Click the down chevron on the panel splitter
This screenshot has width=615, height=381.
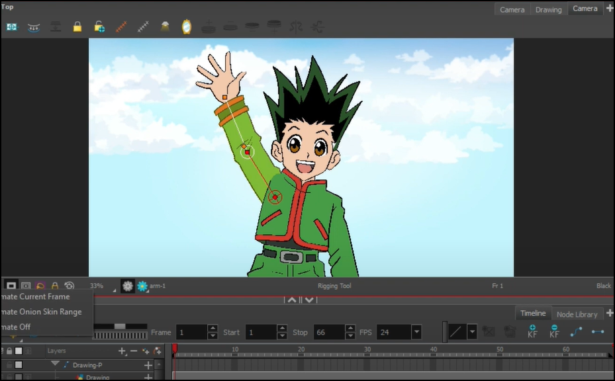(309, 300)
